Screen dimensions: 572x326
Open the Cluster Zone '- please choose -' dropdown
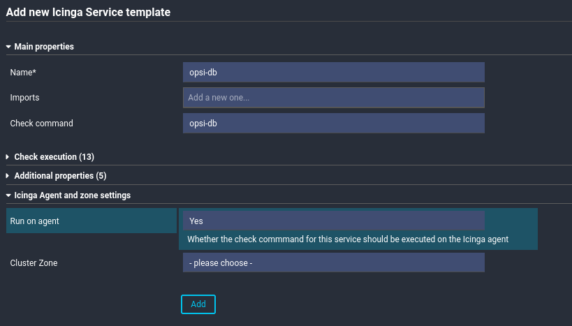(333, 262)
